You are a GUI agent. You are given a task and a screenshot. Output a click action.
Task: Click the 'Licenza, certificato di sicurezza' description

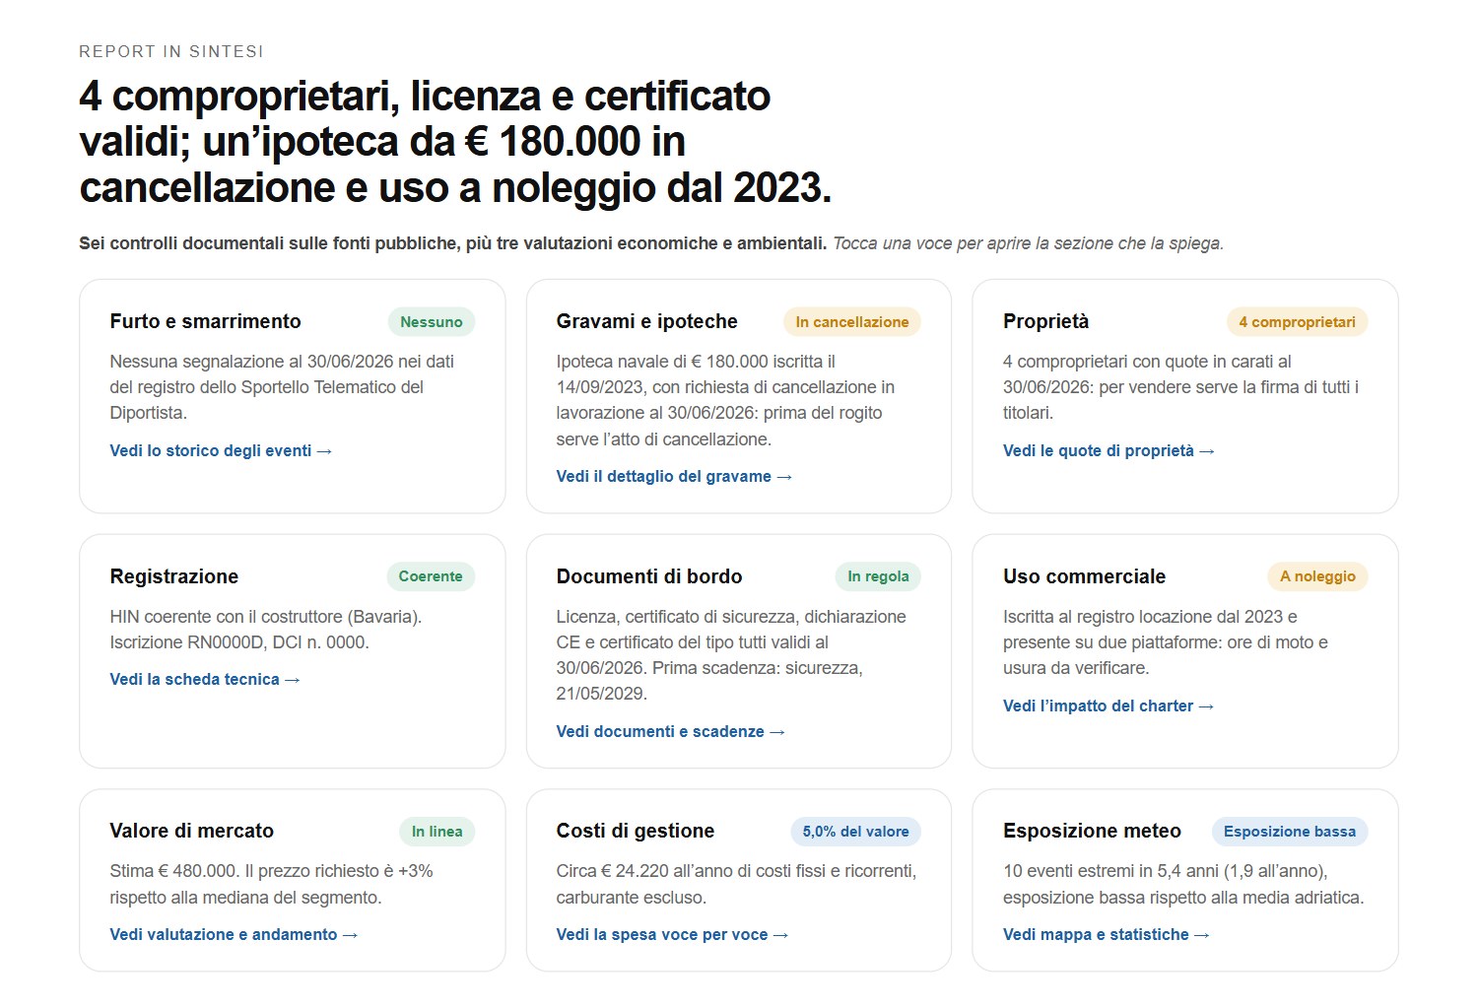(x=731, y=655)
